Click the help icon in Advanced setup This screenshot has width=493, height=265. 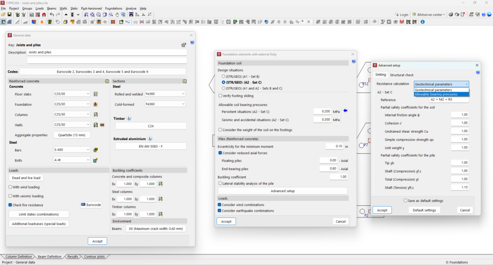(x=478, y=72)
